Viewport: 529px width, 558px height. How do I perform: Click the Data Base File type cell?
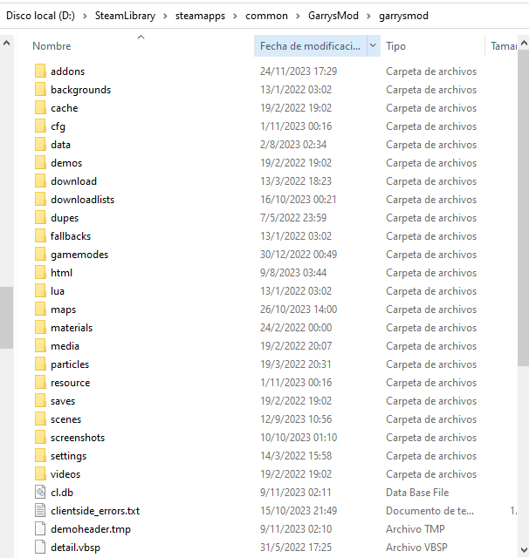(417, 493)
